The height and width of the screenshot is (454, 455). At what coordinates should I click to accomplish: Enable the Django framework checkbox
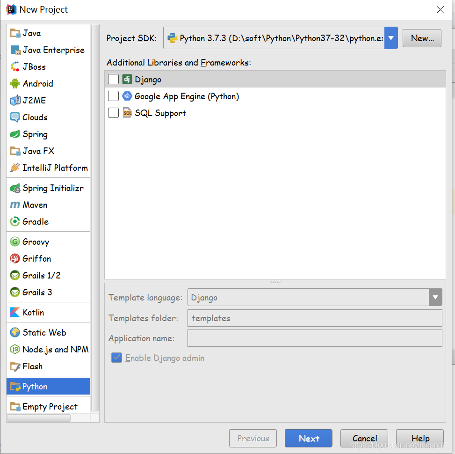[113, 80]
